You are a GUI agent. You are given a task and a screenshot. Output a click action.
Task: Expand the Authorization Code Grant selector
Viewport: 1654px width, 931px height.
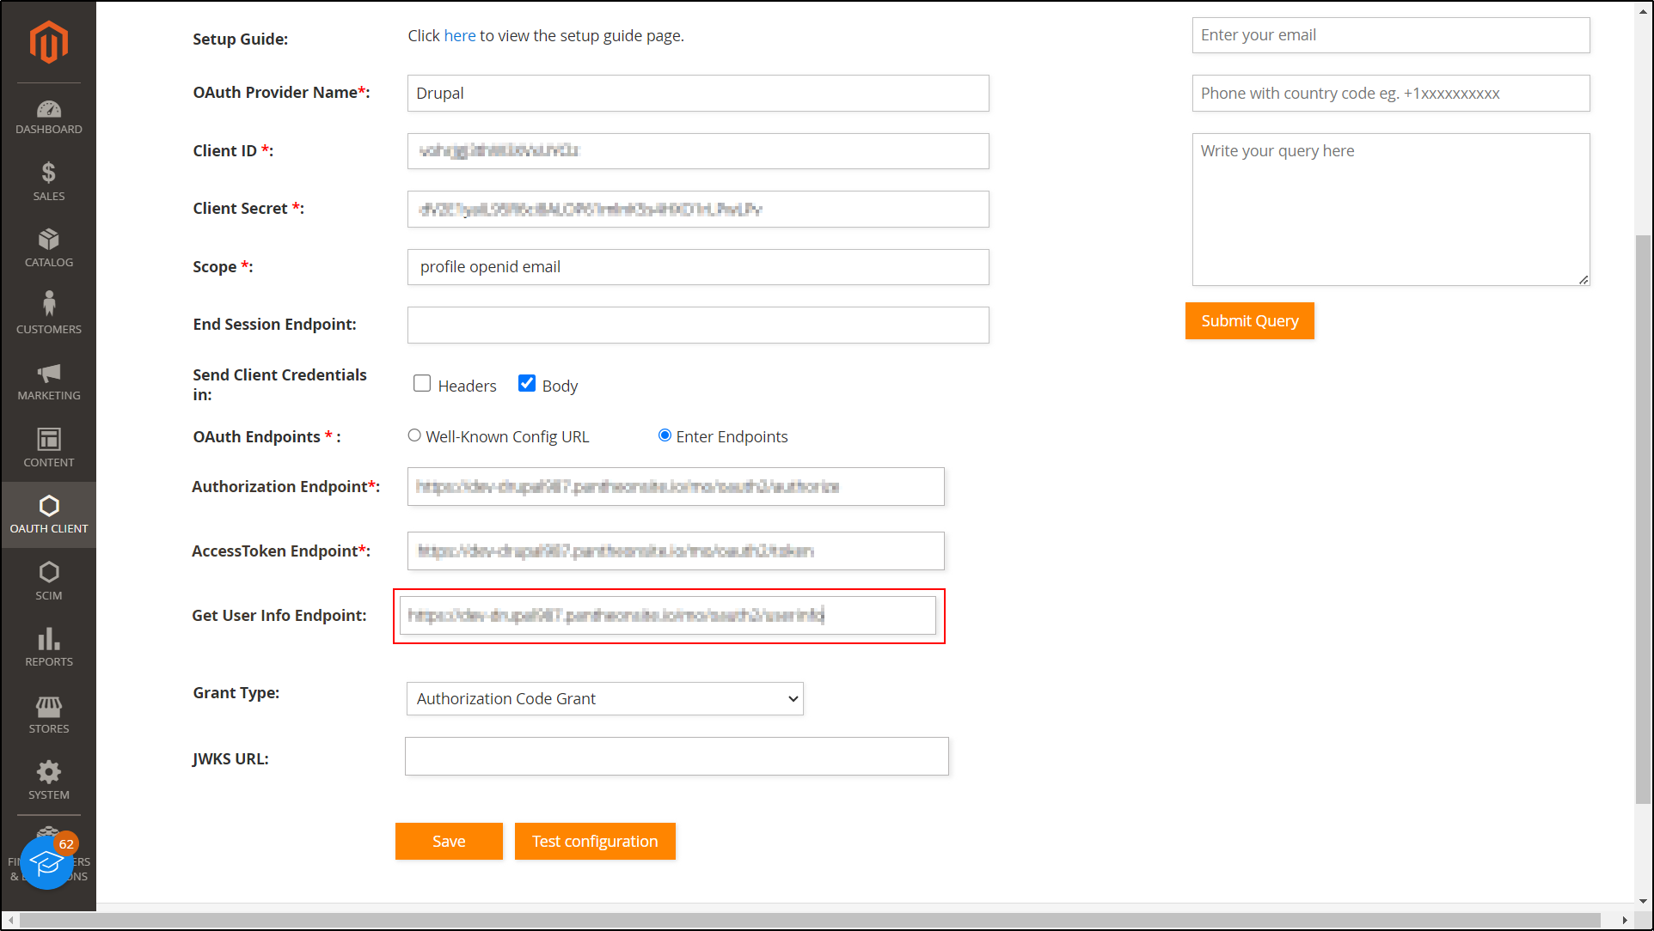point(604,698)
